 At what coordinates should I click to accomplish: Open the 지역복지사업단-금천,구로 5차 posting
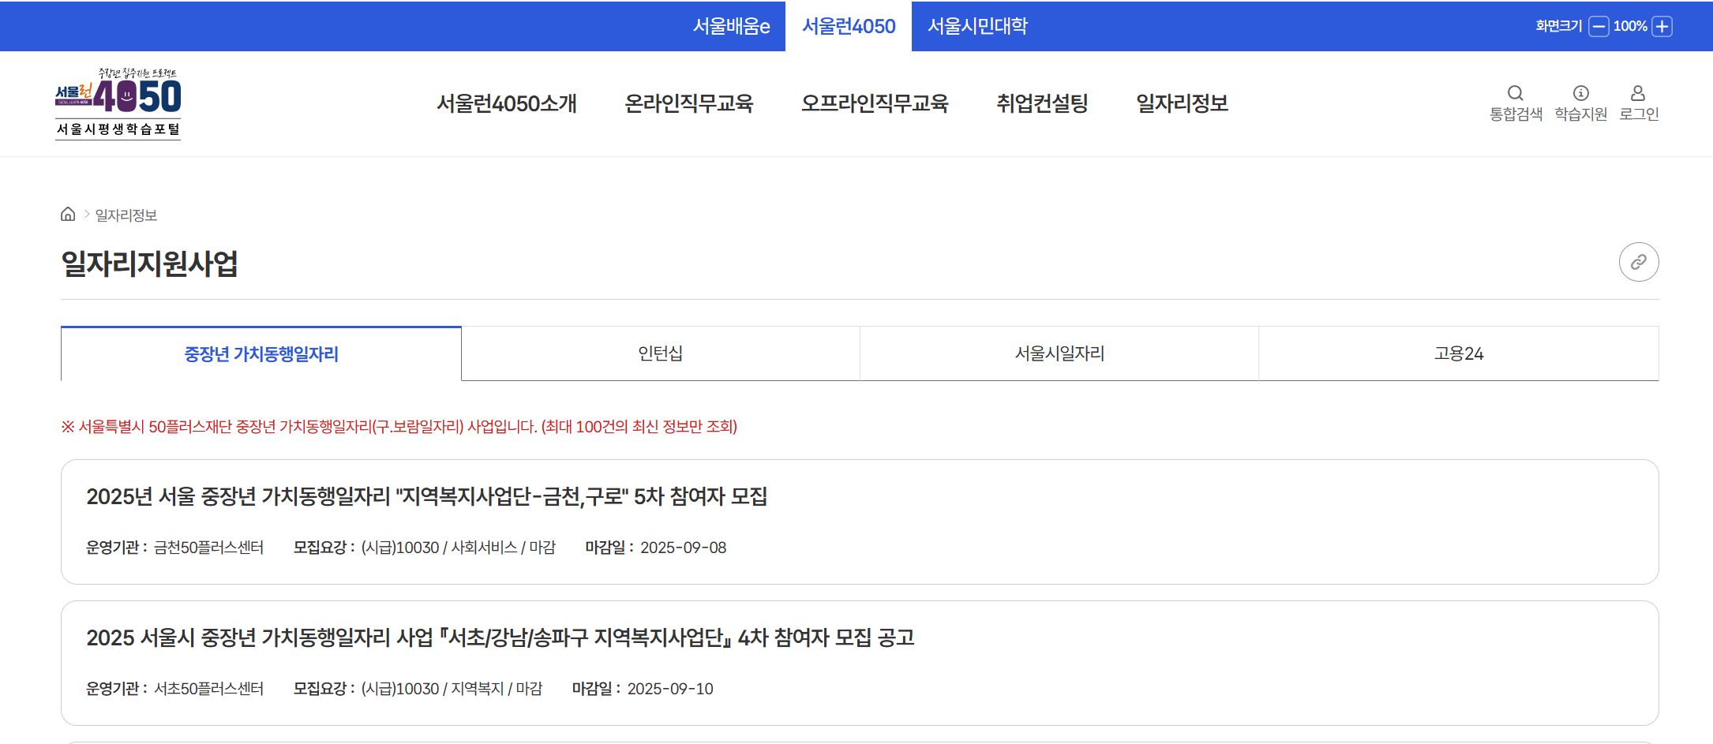(x=426, y=496)
